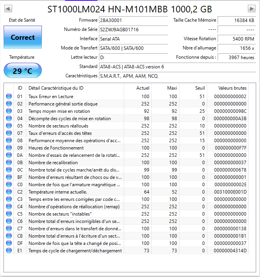Click raw value 0000000009BC

[230, 111]
